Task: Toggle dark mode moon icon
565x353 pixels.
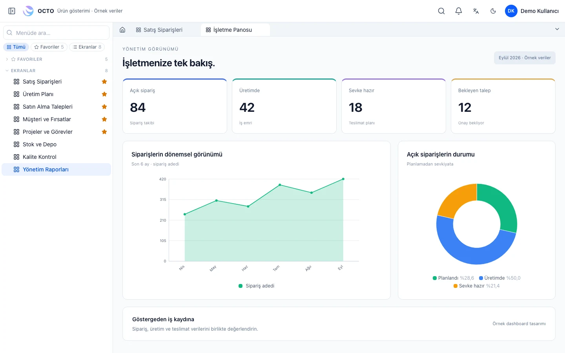Action: [493, 11]
